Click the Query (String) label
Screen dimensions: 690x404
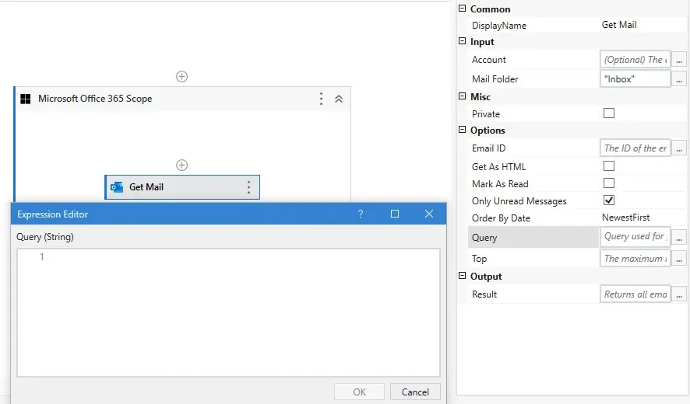[x=45, y=237]
